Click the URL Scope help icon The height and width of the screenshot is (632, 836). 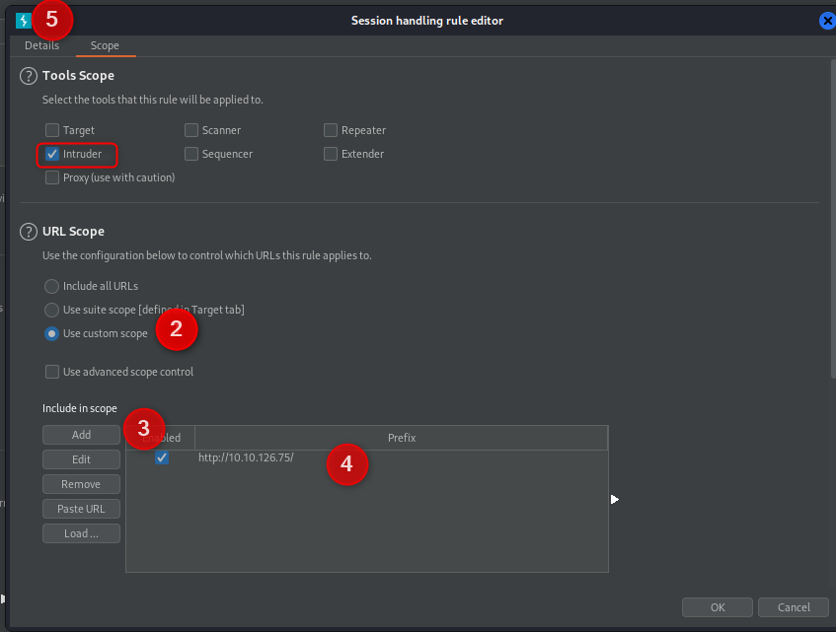pyautogui.click(x=29, y=232)
